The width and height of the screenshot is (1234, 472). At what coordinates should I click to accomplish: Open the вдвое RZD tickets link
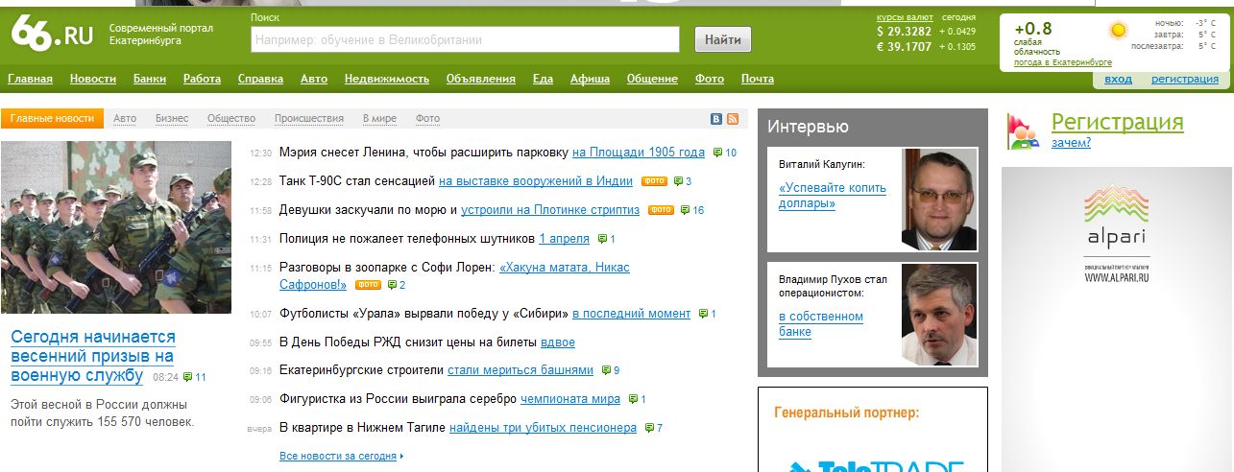(x=558, y=342)
